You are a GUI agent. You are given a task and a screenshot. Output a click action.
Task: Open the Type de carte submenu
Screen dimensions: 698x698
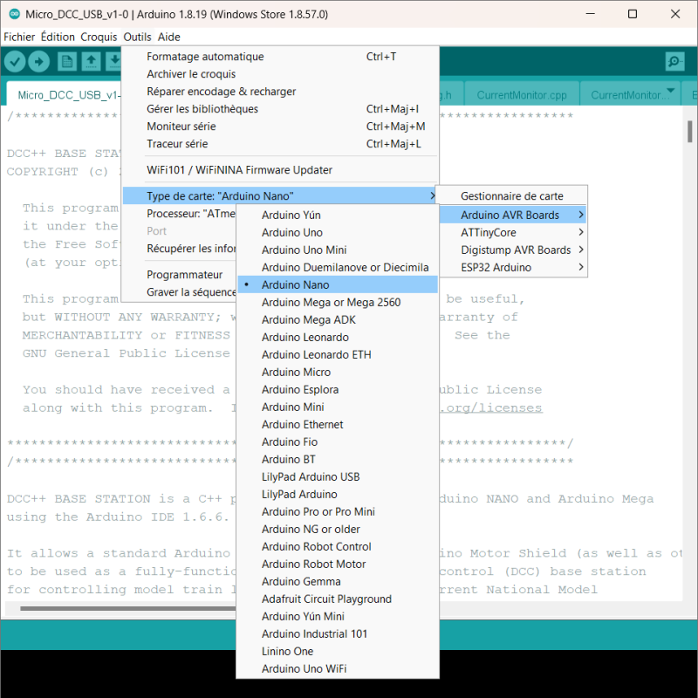click(x=280, y=195)
